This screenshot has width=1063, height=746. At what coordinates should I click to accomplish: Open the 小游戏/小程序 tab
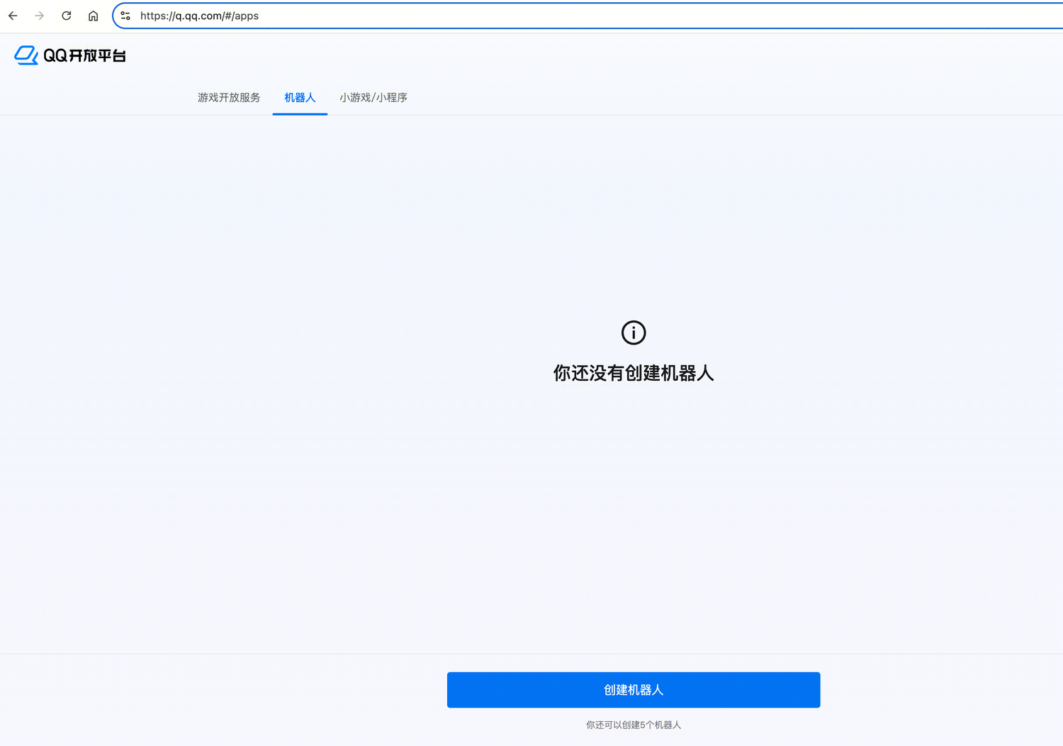pyautogui.click(x=373, y=98)
